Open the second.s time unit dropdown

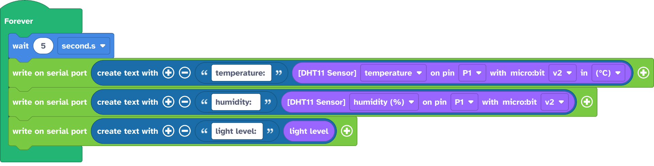tap(83, 46)
